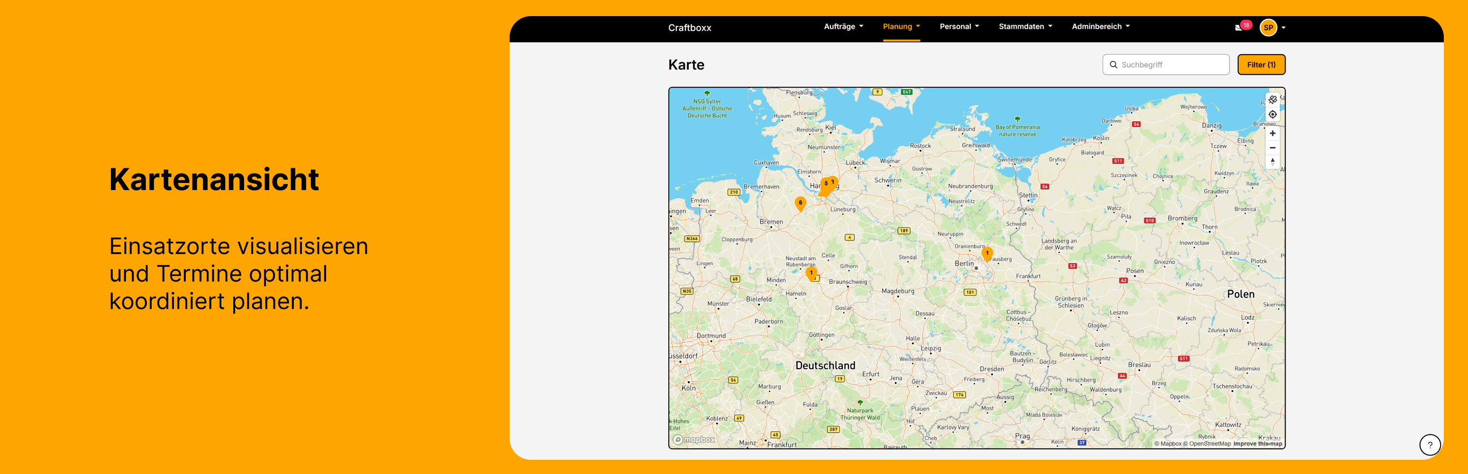
Task: Click the SP user avatar
Action: pos(1268,27)
